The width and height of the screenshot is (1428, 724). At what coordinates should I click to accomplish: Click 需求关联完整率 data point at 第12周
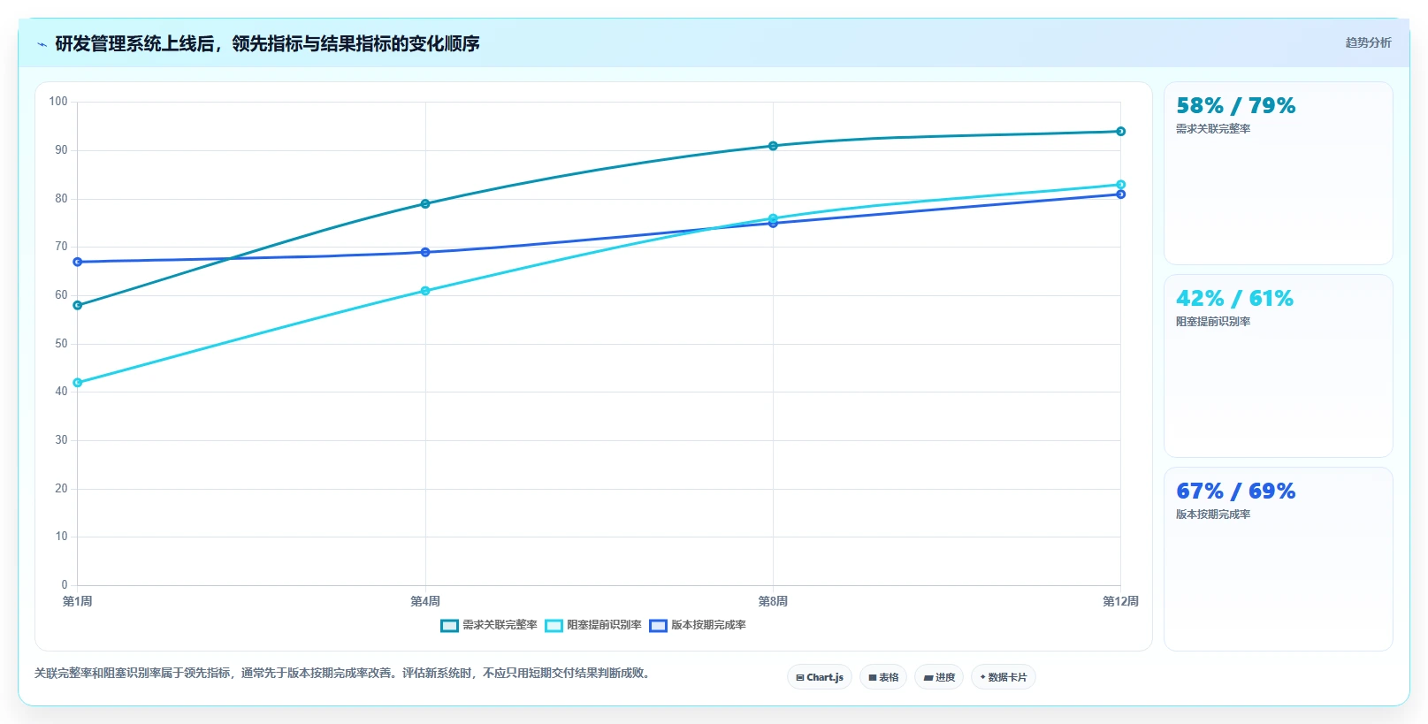tap(1120, 132)
